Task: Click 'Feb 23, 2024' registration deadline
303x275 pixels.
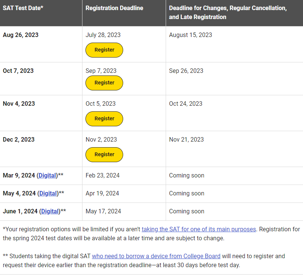Action: click(103, 175)
